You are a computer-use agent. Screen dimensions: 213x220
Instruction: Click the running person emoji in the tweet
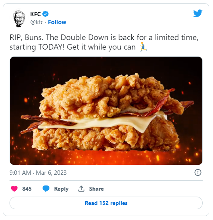143,47
